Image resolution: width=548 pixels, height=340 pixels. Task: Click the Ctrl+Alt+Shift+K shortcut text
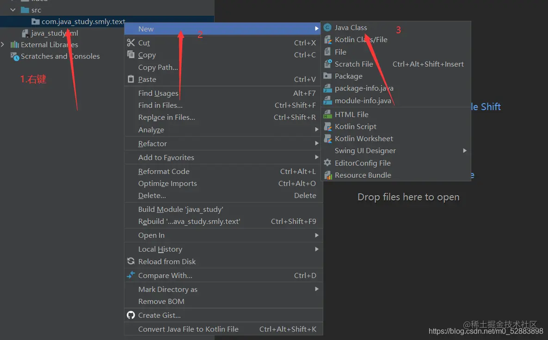288,329
